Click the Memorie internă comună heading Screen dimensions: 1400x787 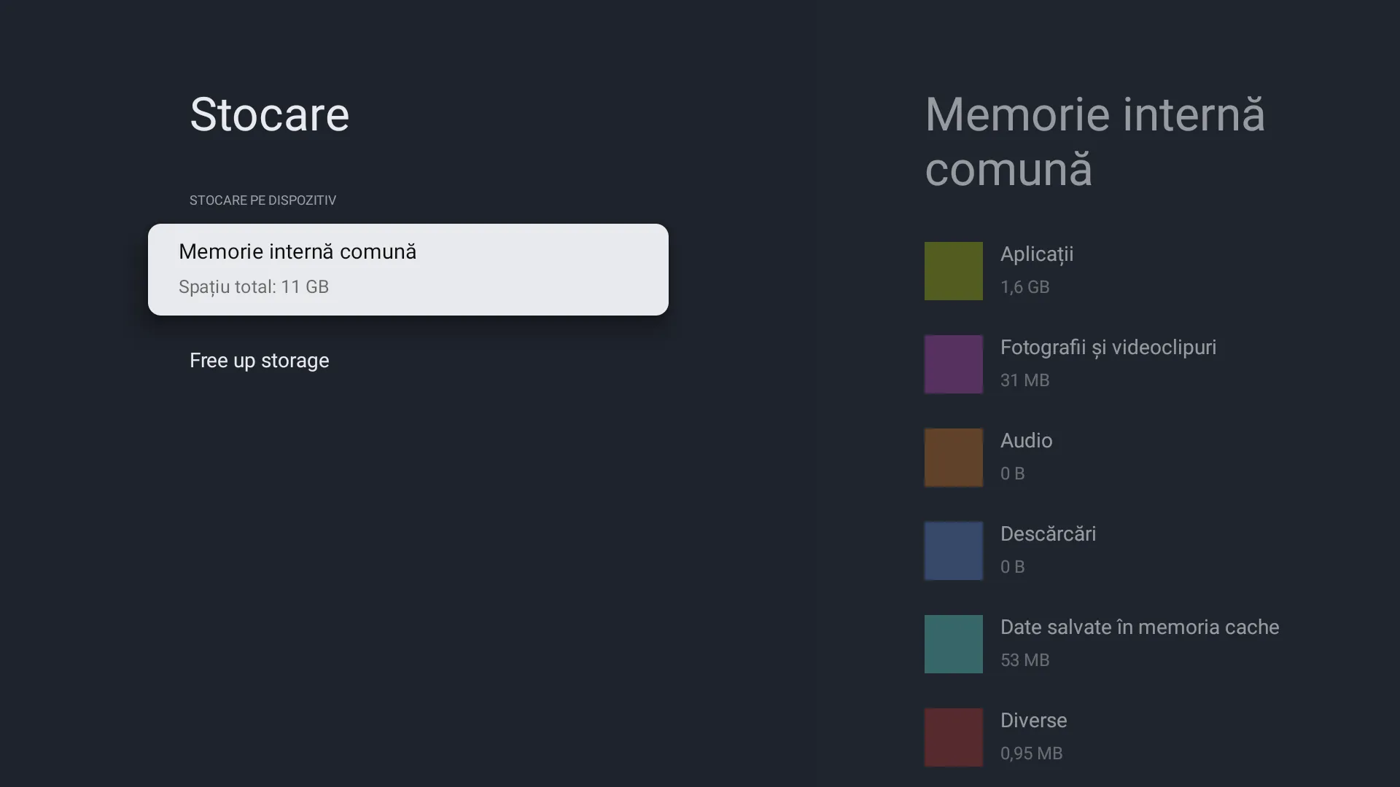point(1094,142)
